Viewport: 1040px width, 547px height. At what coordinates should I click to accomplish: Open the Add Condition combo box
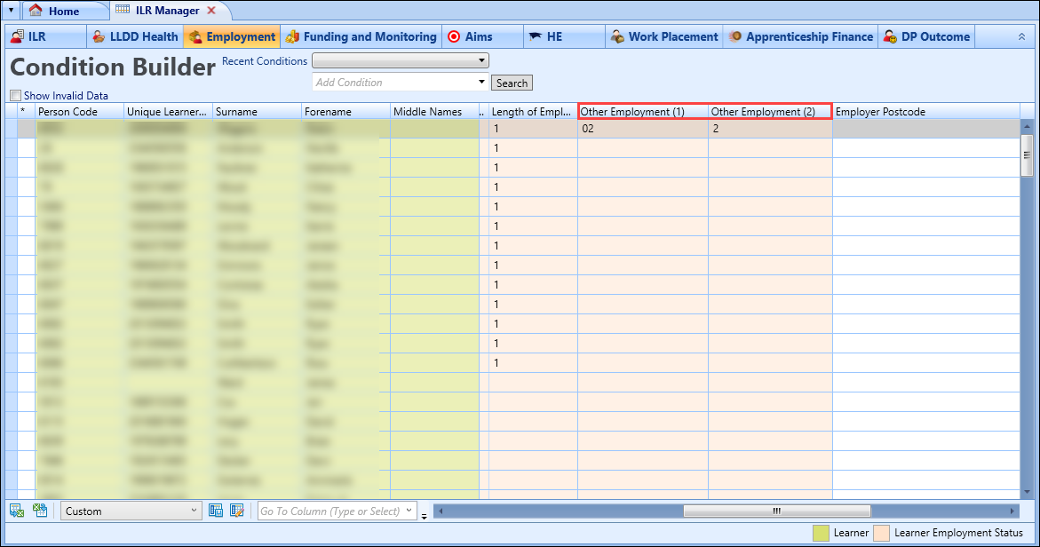[401, 83]
